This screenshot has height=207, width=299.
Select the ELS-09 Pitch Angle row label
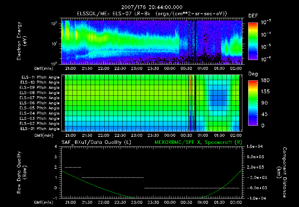click(39, 88)
